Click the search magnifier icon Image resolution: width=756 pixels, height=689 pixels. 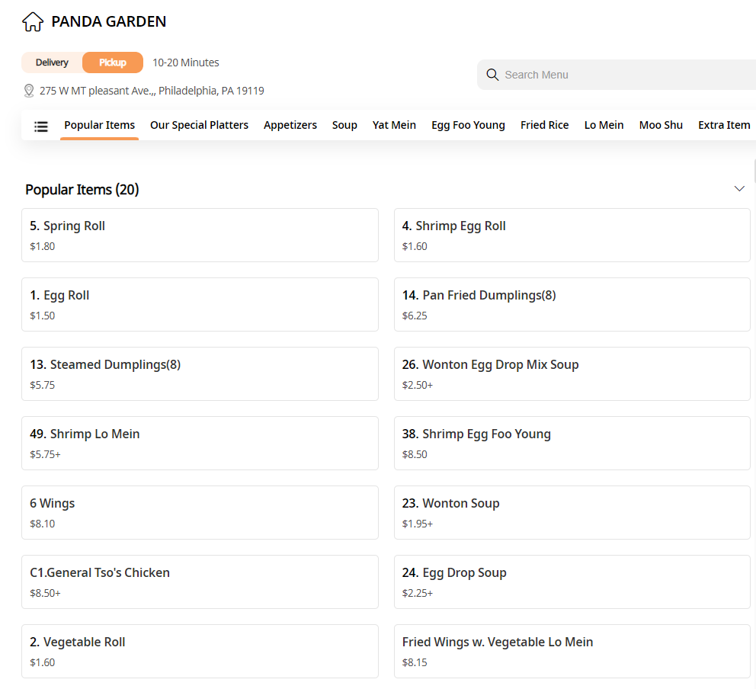(492, 75)
